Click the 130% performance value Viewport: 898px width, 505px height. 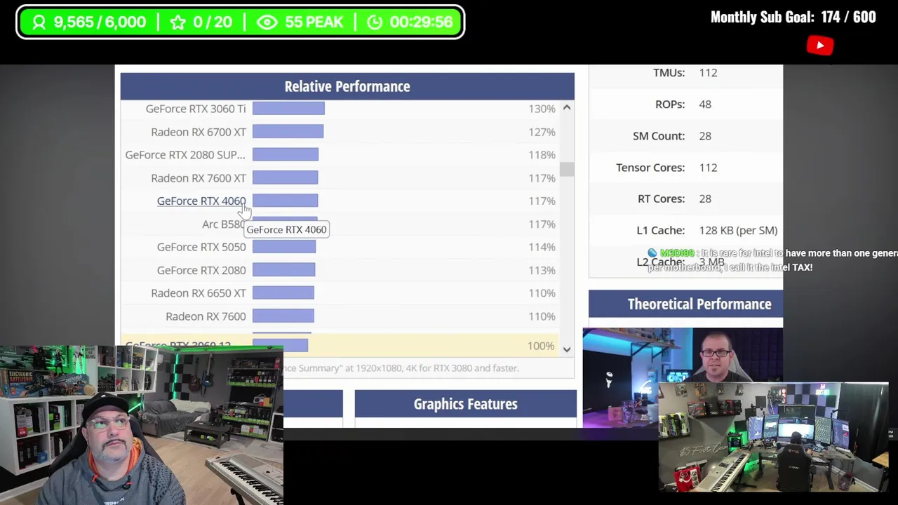pos(542,109)
